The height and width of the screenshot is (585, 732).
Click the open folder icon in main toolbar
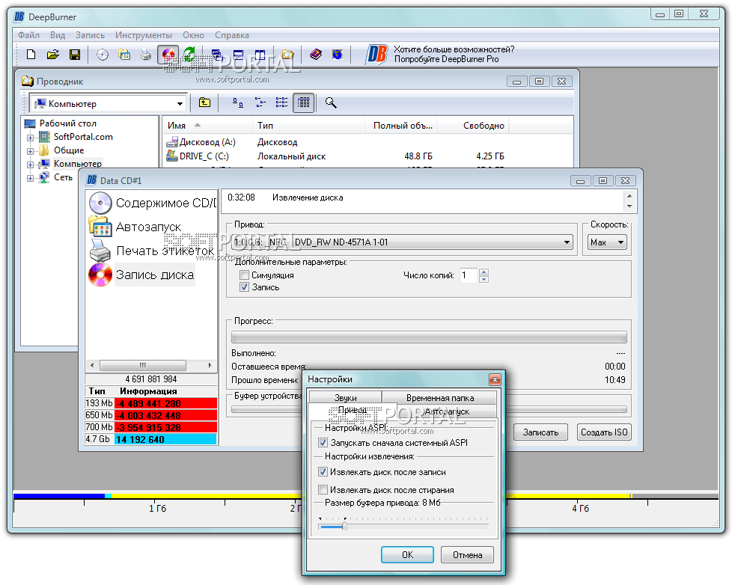pos(52,55)
